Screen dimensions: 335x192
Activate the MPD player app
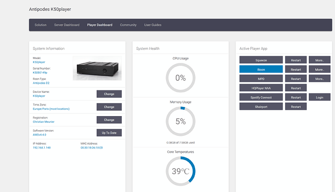pyautogui.click(x=261, y=79)
